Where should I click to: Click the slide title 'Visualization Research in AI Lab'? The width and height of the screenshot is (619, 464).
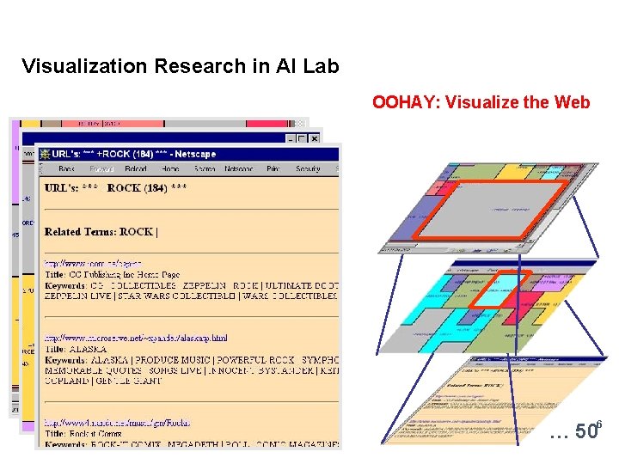[181, 66]
